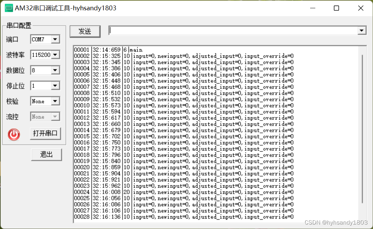373x229 pixels.
Task: Click the 发送 send button
Action: coord(85,31)
